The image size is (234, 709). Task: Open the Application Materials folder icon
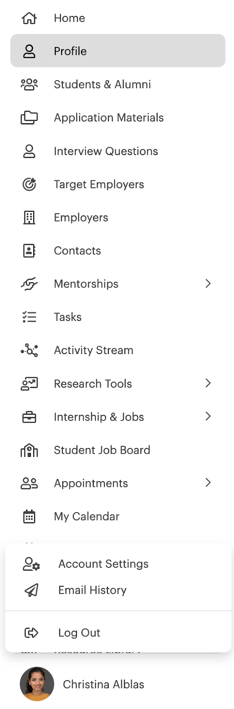[x=29, y=117]
